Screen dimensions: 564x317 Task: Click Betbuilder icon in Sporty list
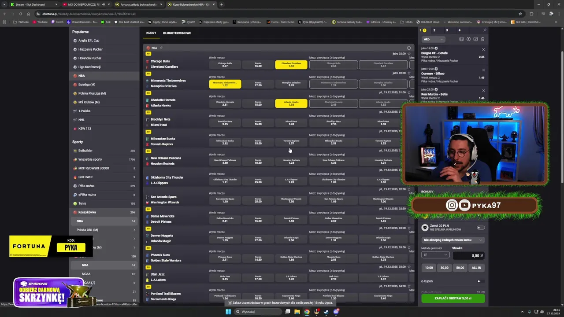[75, 151]
